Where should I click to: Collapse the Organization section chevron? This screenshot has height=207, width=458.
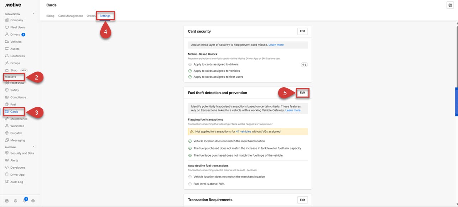(x=34, y=14)
